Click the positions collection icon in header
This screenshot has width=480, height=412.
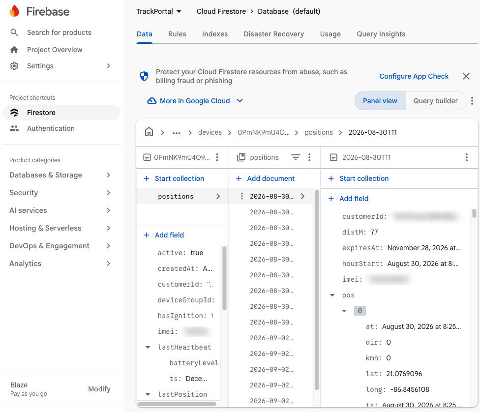click(241, 157)
